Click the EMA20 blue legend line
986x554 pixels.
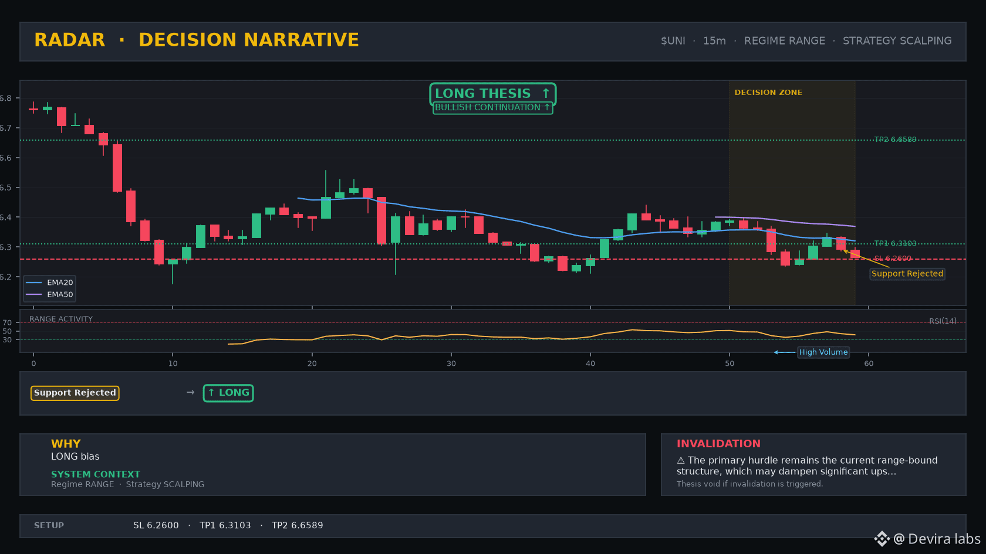click(34, 283)
